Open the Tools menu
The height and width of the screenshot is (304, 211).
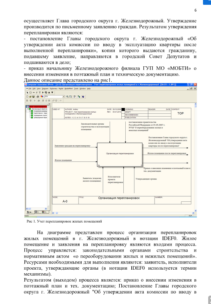click(x=76, y=89)
